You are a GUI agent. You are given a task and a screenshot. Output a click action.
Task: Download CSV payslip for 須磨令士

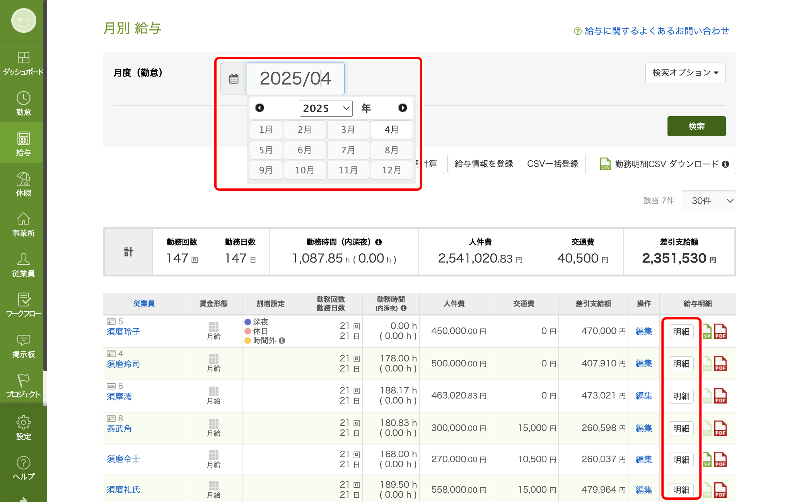pos(707,460)
